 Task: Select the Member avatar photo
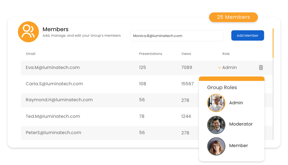click(x=216, y=147)
